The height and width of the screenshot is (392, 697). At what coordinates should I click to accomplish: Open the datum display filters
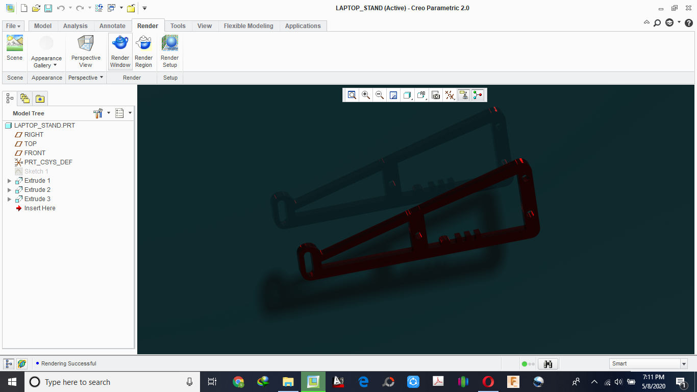coord(450,95)
